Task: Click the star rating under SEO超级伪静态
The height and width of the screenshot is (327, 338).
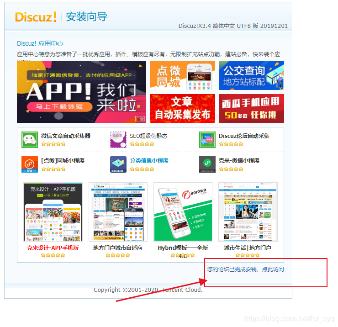Action: click(142, 144)
